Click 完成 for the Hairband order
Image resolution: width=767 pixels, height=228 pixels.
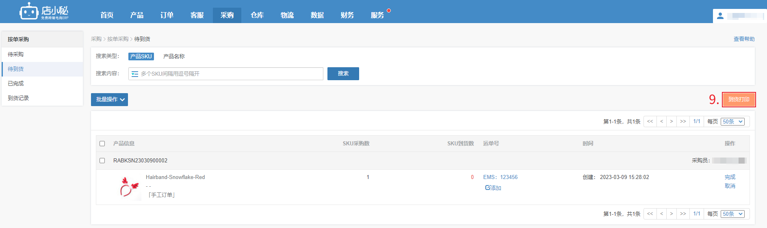[x=730, y=177]
